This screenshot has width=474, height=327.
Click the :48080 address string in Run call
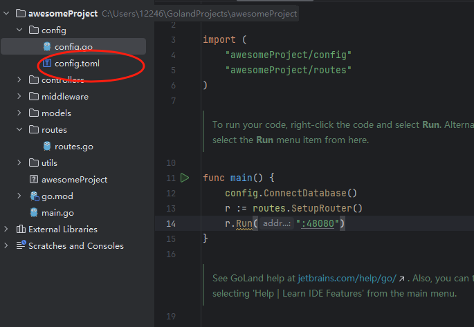(320, 223)
